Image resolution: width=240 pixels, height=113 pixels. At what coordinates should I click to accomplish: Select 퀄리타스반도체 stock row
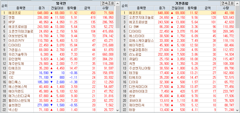58,101
